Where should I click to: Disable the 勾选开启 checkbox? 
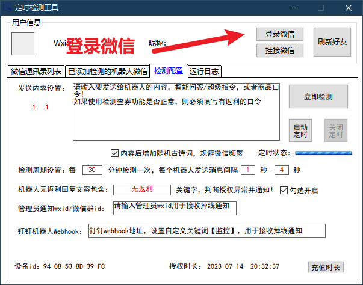coord(285,190)
